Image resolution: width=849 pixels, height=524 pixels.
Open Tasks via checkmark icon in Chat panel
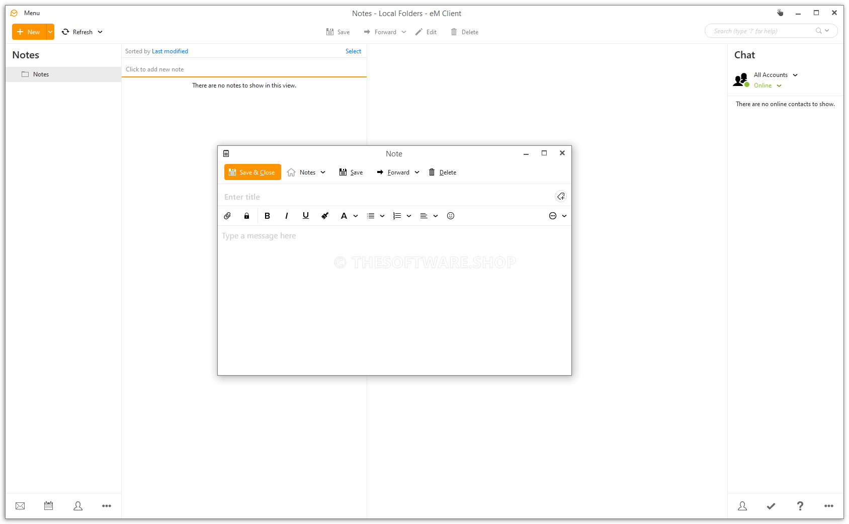(x=771, y=506)
